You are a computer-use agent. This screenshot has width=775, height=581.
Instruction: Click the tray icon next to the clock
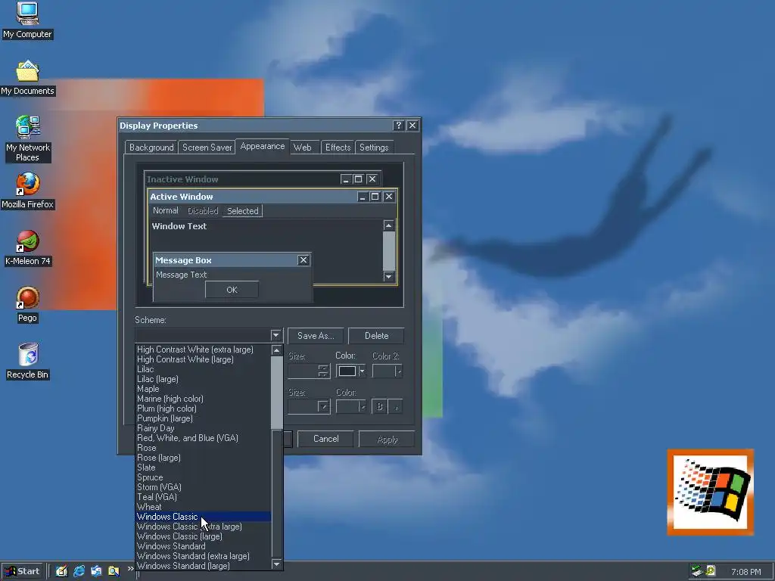click(x=711, y=571)
